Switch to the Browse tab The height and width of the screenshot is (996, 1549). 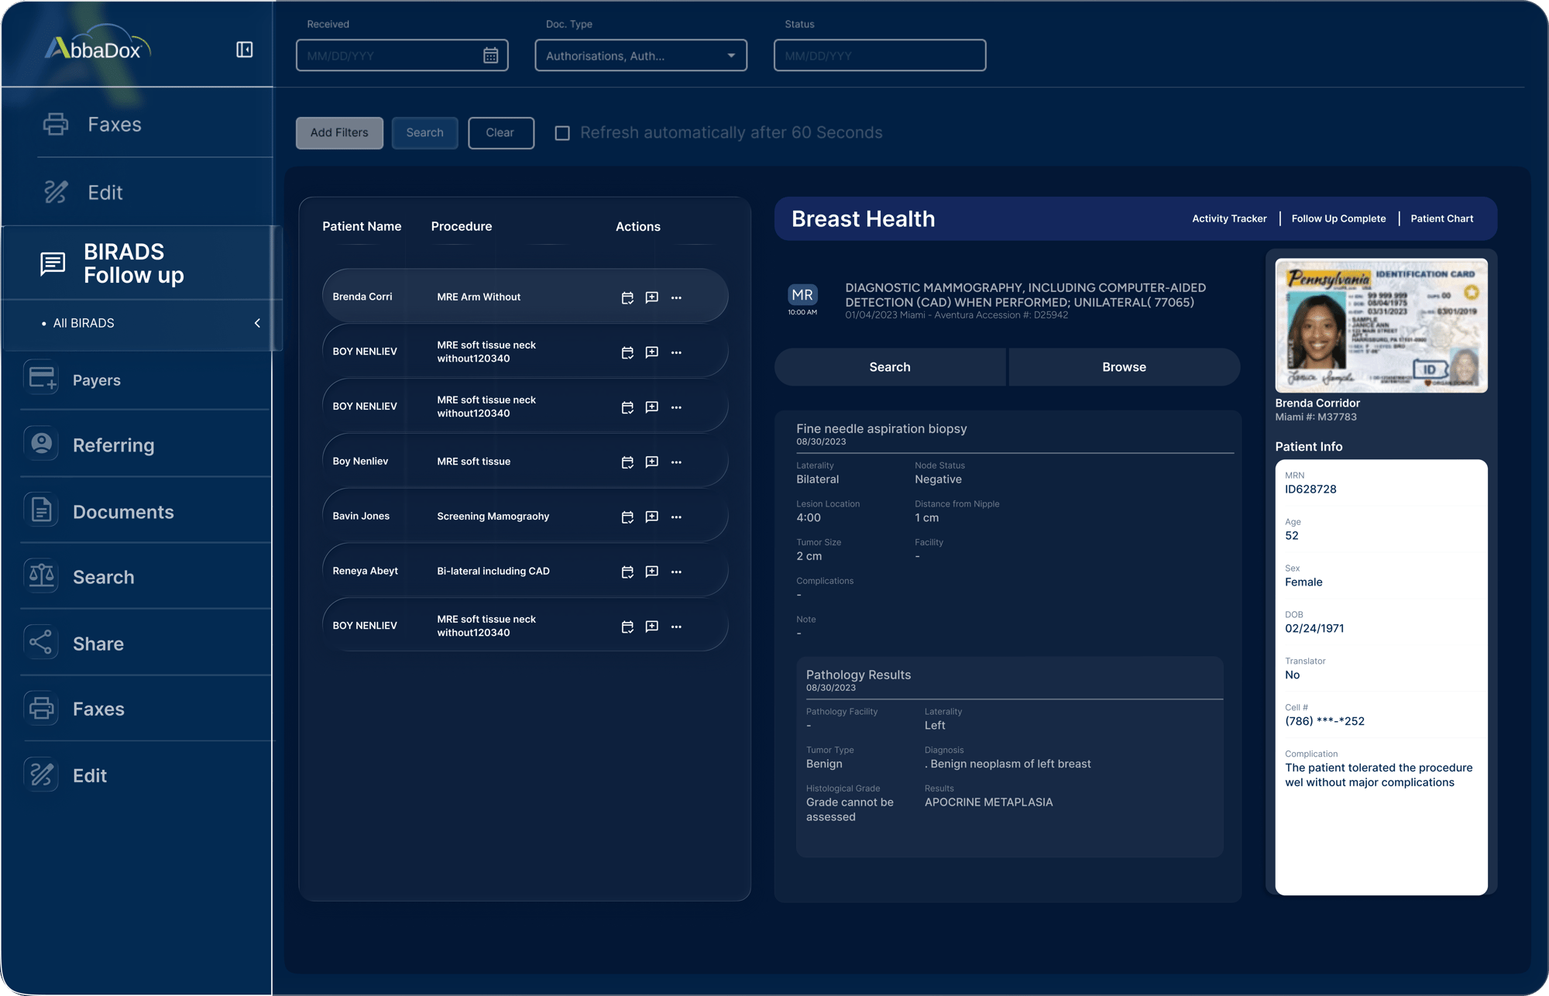[1124, 367]
